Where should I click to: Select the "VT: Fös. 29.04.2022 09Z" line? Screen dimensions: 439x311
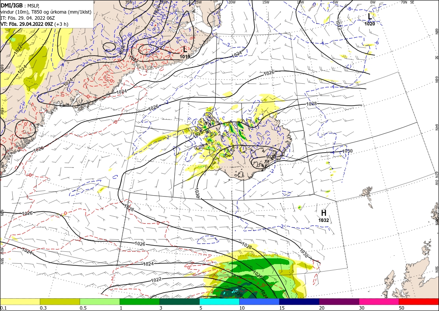27,24
